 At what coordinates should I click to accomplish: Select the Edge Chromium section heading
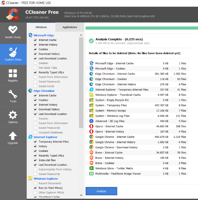(x=44, y=91)
